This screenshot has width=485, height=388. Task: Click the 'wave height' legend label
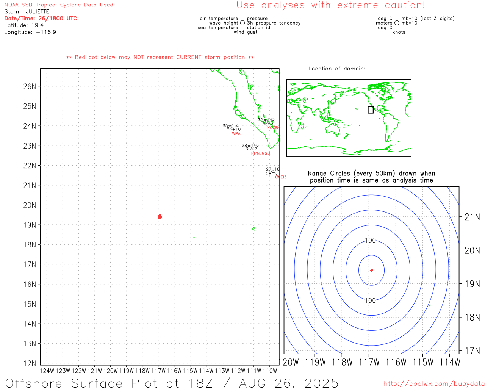(224, 23)
